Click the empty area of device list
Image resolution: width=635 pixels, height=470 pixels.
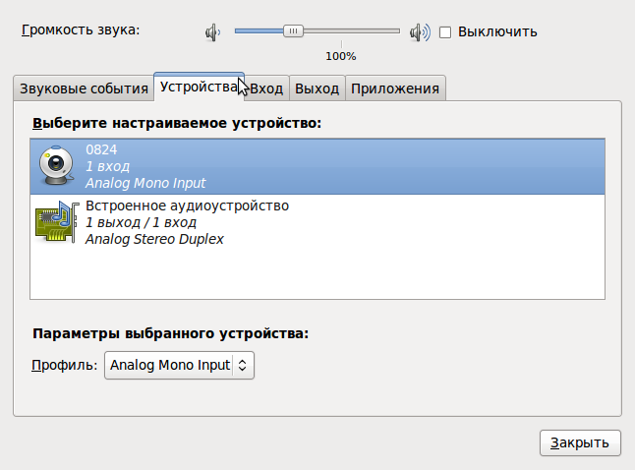tap(318, 273)
